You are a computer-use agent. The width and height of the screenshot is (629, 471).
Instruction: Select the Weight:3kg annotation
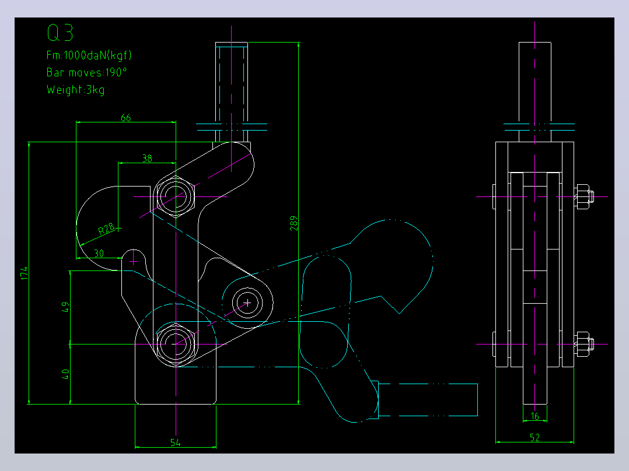(76, 90)
